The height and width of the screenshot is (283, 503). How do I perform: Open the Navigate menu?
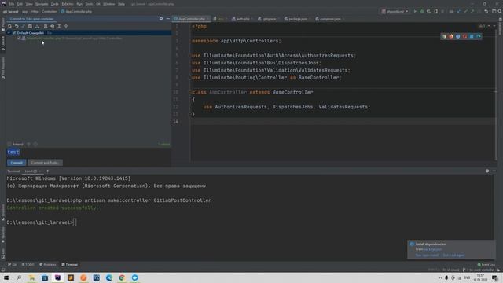click(42, 4)
